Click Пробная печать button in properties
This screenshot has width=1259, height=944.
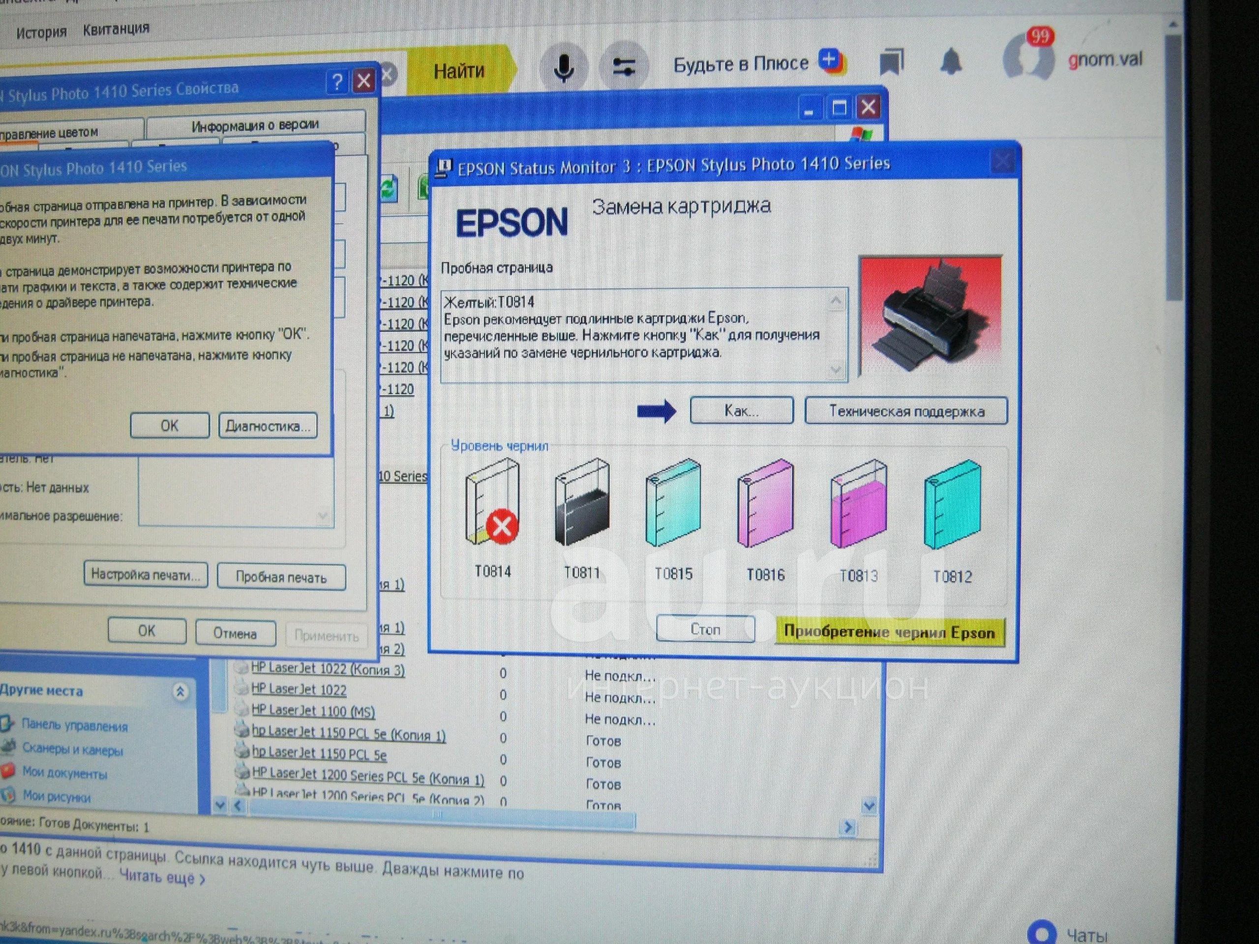coord(281,578)
